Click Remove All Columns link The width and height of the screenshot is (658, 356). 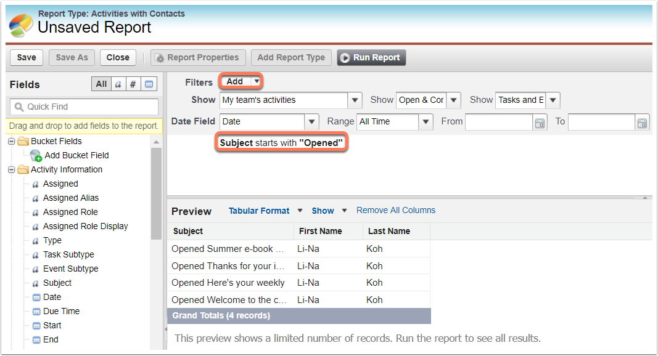coord(396,211)
